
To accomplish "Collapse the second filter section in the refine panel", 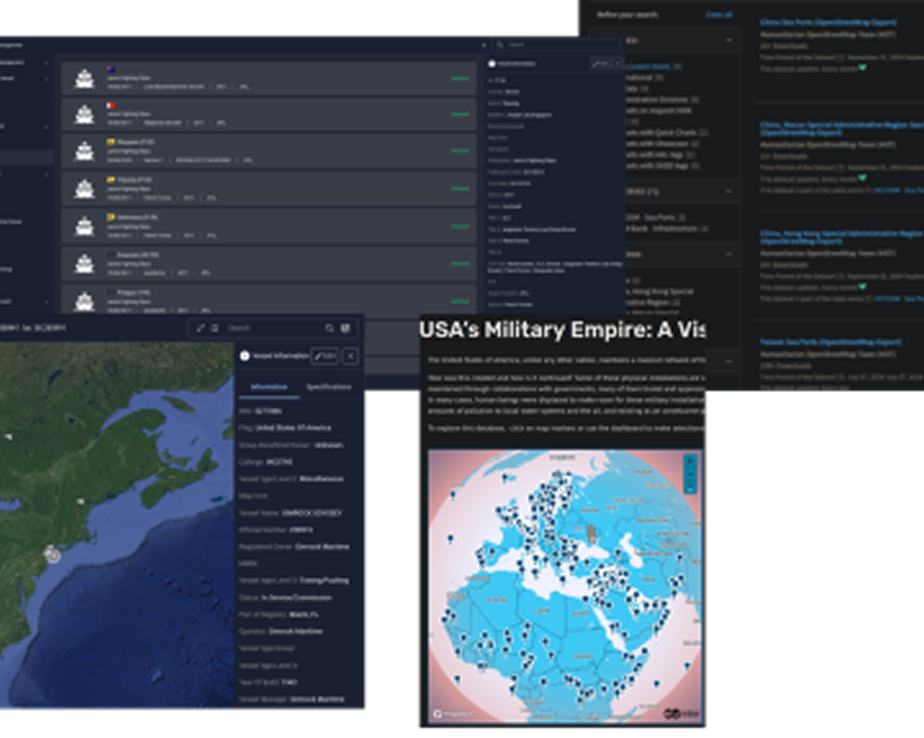I will (730, 191).
